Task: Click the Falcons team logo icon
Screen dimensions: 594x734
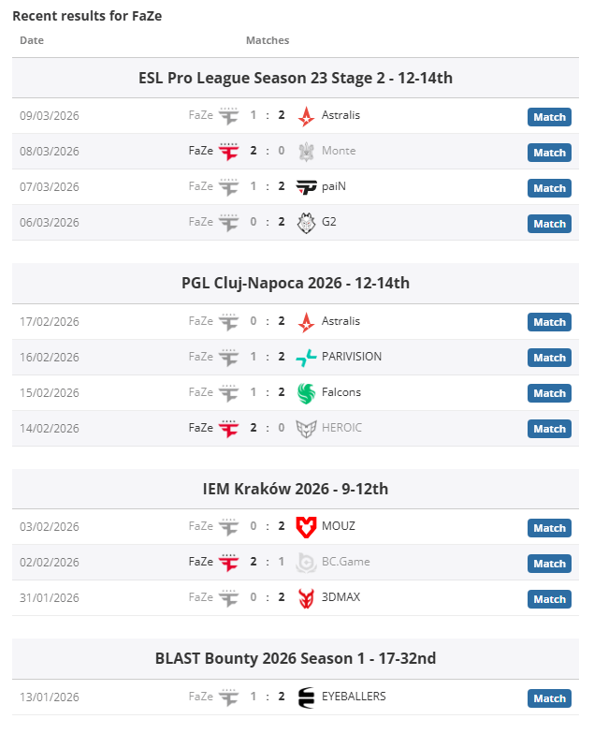Action: pos(306,392)
